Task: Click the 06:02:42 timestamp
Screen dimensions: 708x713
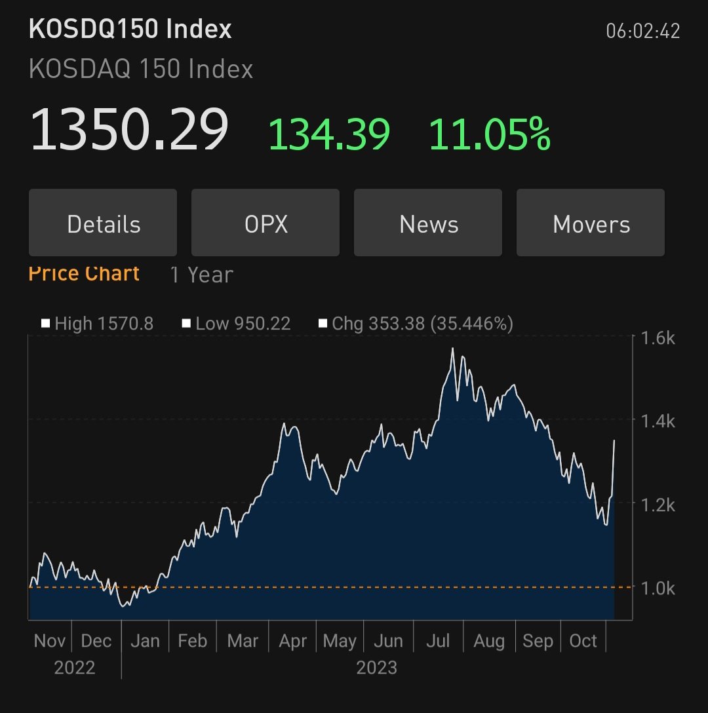Action: (x=643, y=31)
